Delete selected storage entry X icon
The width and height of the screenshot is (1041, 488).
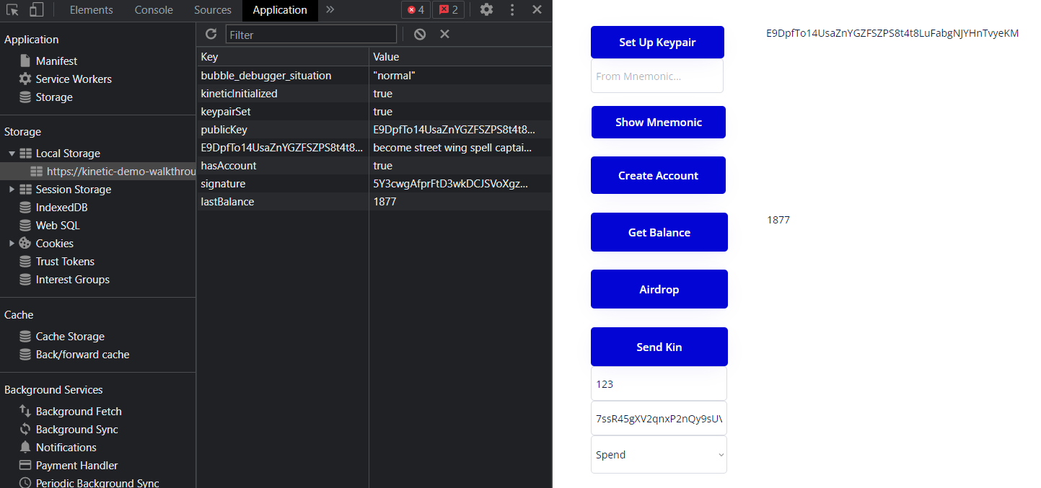[x=444, y=34]
